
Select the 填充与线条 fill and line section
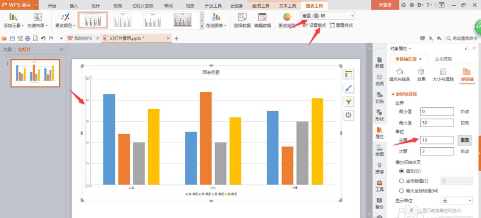pyautogui.click(x=400, y=75)
